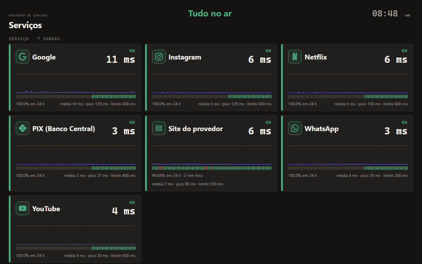Click the Serviços page heading
The image size is (422, 264).
tap(25, 25)
